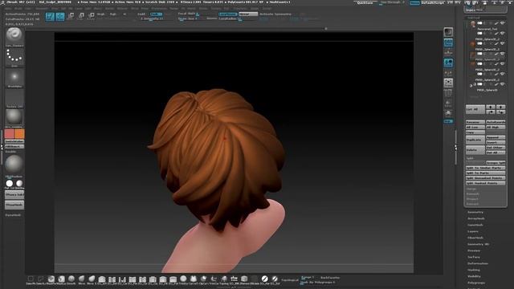This screenshot has height=289, width=514.
Task: Select the Scale transform mode icon
Action: click(81, 16)
